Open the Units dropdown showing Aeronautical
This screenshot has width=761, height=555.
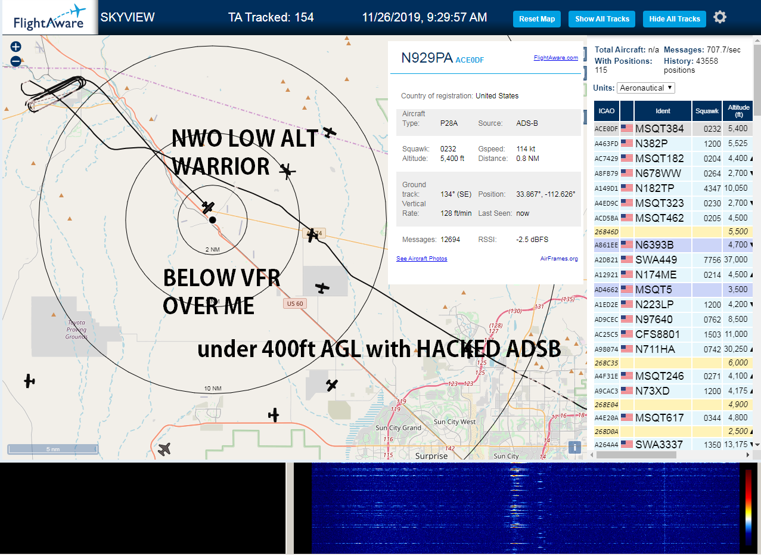pyautogui.click(x=646, y=88)
